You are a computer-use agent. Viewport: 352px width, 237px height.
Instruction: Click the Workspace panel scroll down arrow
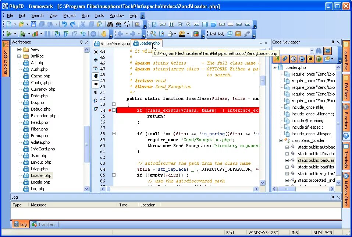(x=87, y=189)
